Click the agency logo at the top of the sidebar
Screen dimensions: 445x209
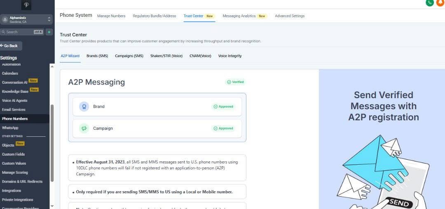point(26,4)
